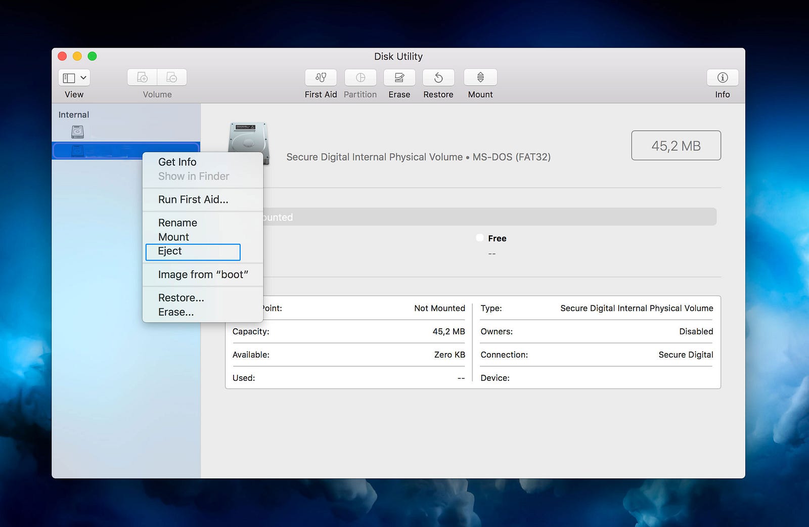The height and width of the screenshot is (527, 809).
Task: Open the Info toolbar button
Action: coord(723,77)
